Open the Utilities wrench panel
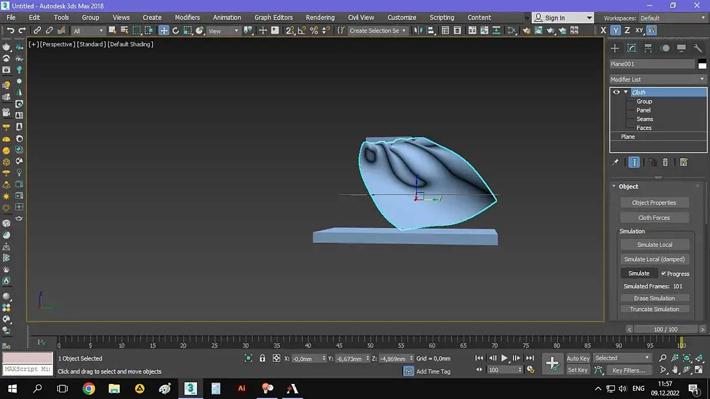The width and height of the screenshot is (710, 399). click(698, 48)
